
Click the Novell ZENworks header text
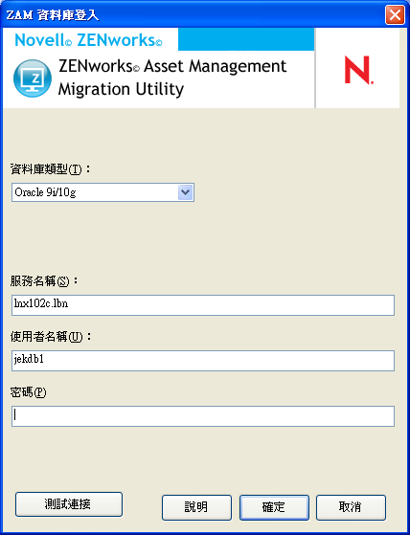click(88, 40)
